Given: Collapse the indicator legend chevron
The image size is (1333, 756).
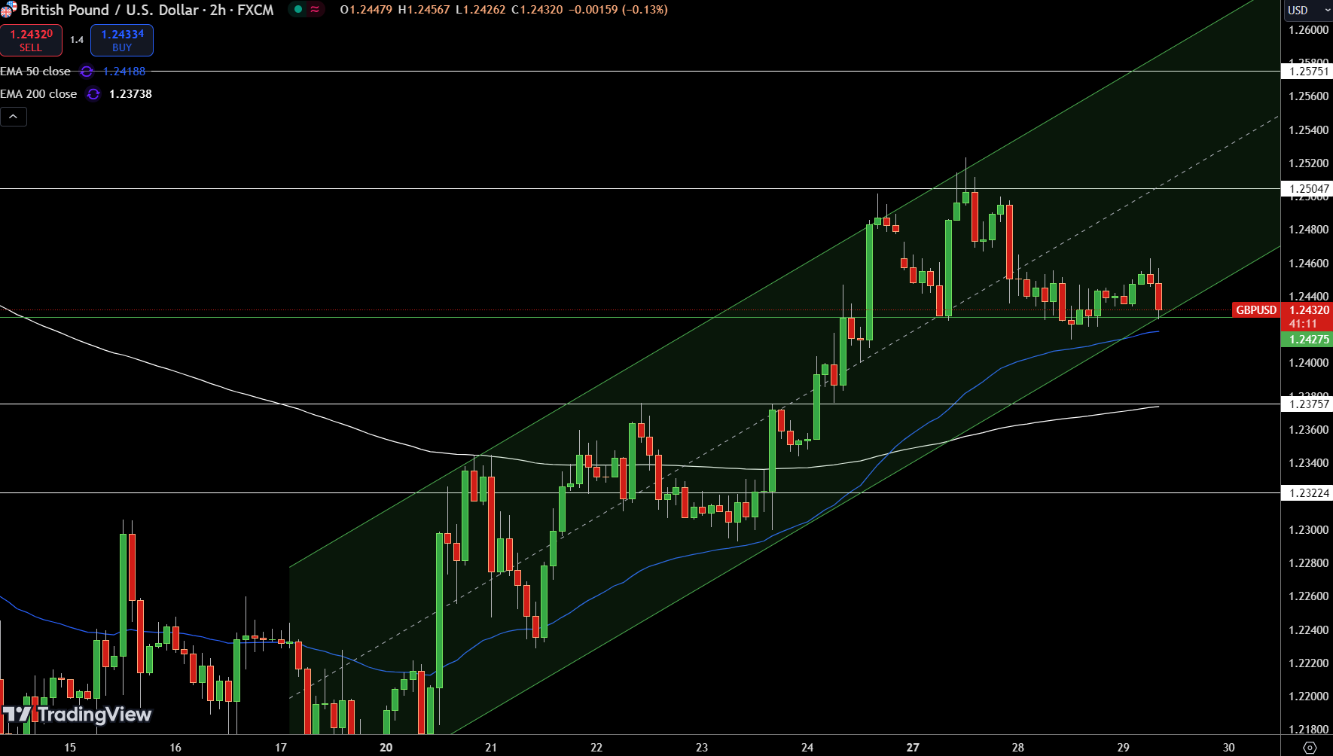Looking at the screenshot, I should [14, 117].
